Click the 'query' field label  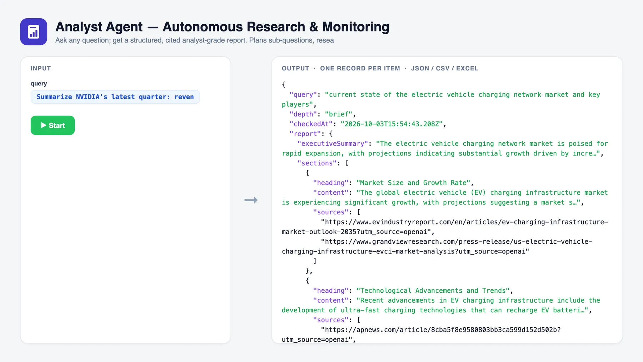(39, 84)
